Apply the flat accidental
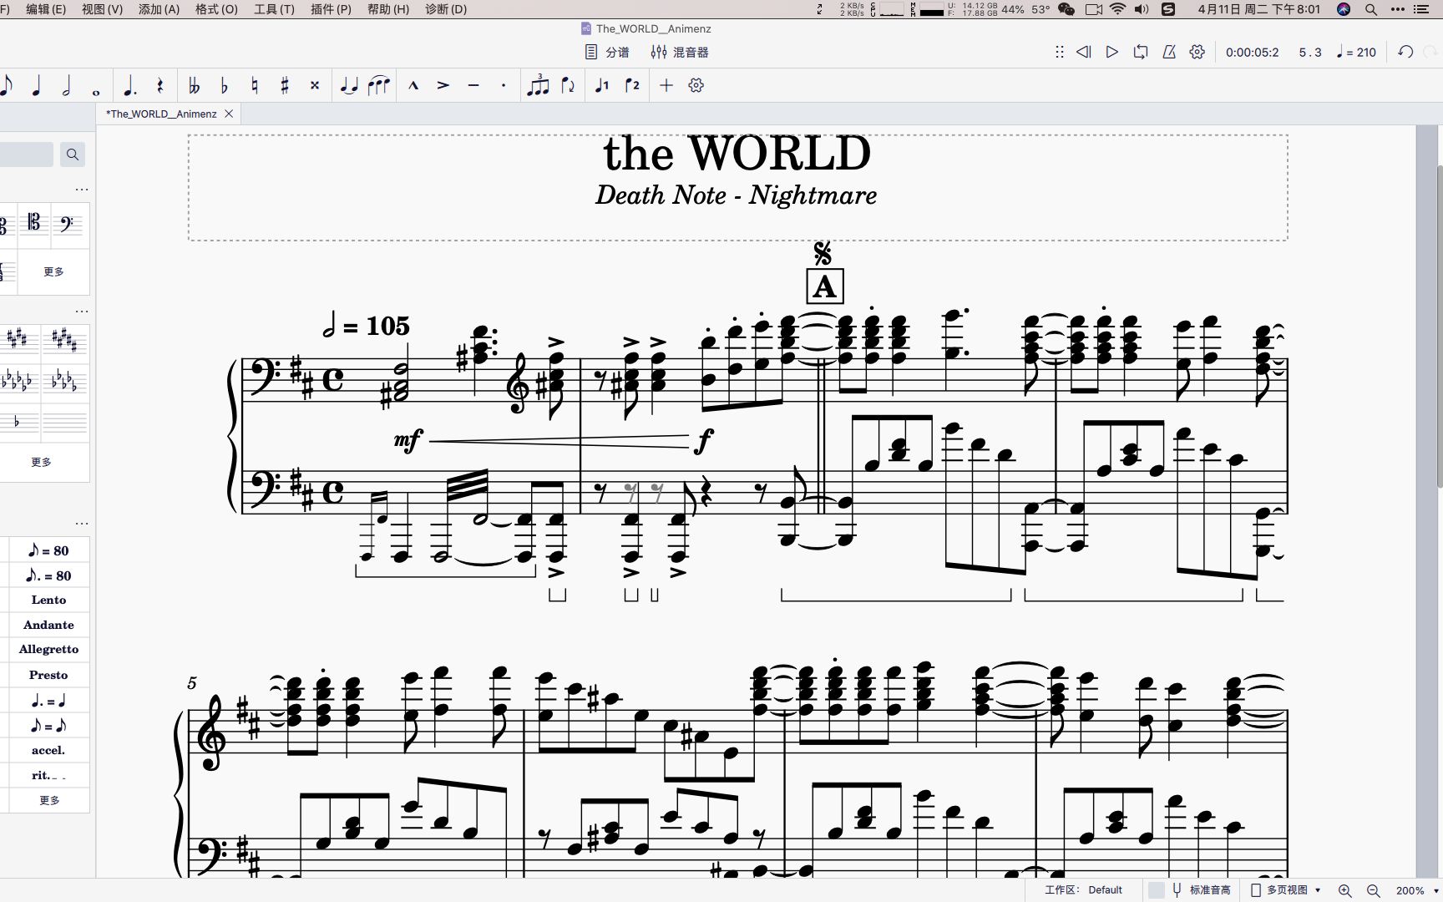1443x902 pixels. coord(224,85)
